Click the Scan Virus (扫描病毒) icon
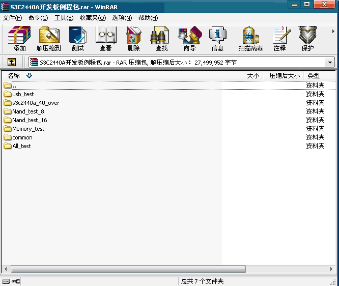This screenshot has height=286, width=339. pos(250,39)
